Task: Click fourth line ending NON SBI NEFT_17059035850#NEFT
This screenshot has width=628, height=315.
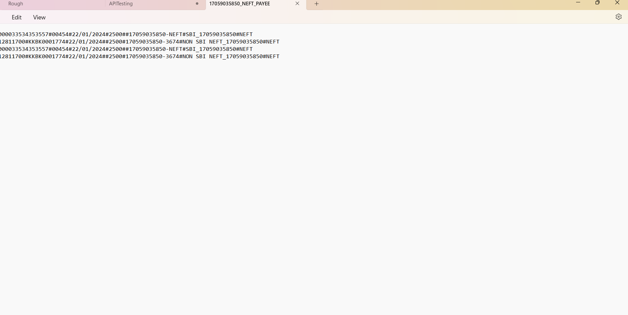Action: [140, 57]
